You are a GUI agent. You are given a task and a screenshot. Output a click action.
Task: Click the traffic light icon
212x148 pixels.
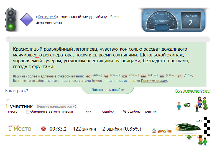tap(11, 20)
